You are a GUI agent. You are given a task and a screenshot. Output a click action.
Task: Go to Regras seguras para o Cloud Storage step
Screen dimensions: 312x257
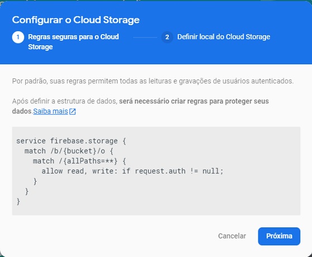click(x=73, y=42)
